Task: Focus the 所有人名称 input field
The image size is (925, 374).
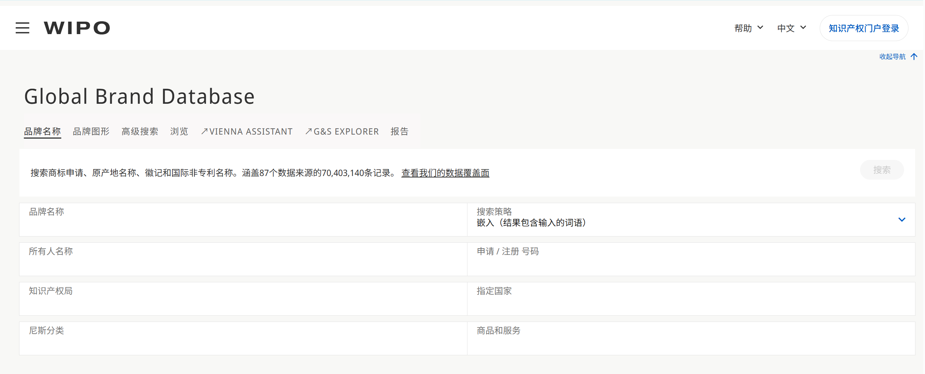Action: click(x=243, y=259)
